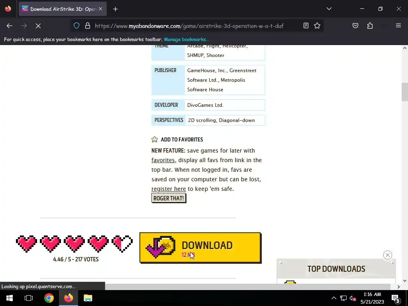Open Save to Pocket icon

tap(355, 26)
